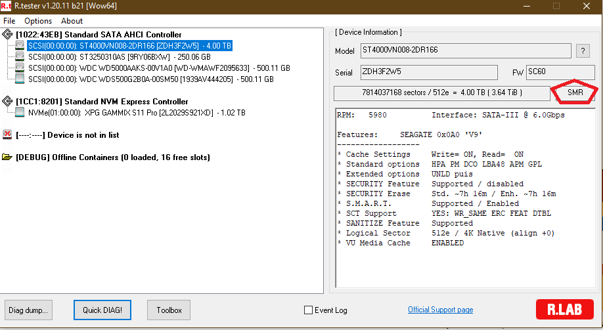Click the 'SANITIZE Feature' line
The height and width of the screenshot is (330, 603).
(405, 223)
